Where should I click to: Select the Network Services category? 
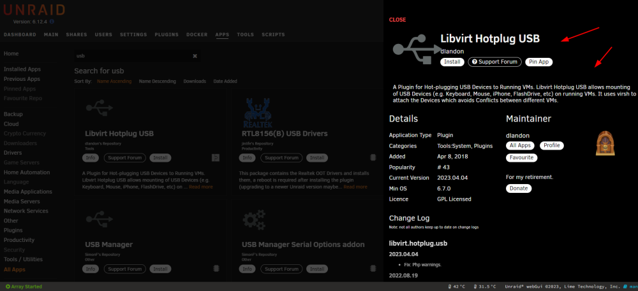(26, 211)
